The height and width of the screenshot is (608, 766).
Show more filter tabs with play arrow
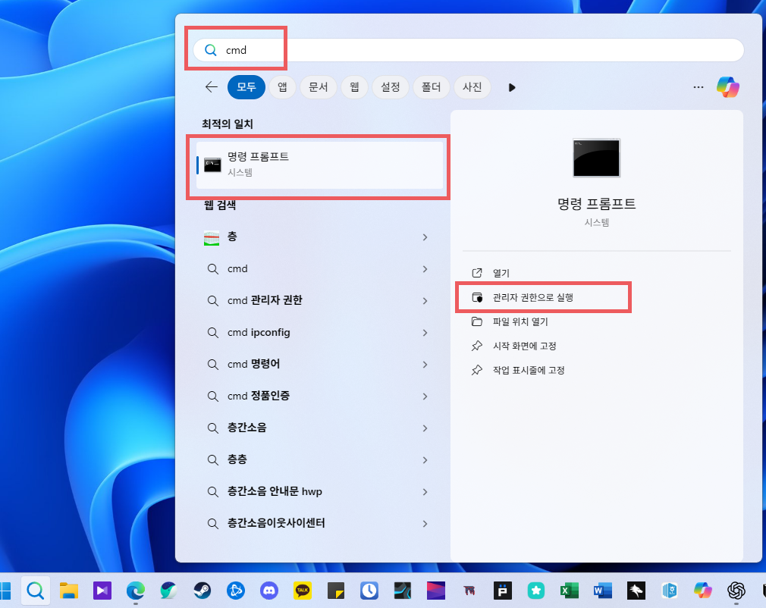[511, 87]
